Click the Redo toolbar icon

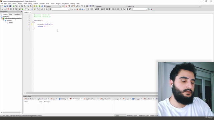(x=16, y=6)
